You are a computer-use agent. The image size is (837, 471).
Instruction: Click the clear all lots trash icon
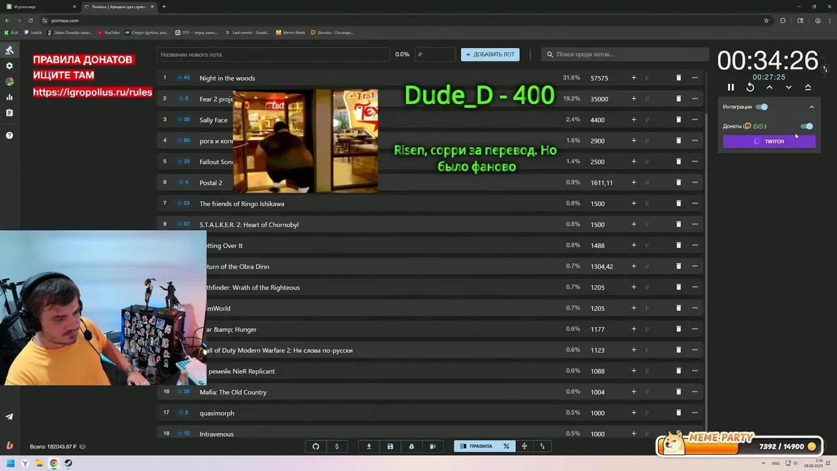(x=432, y=446)
